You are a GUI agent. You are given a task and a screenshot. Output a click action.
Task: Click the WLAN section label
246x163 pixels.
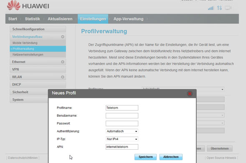[17, 77]
